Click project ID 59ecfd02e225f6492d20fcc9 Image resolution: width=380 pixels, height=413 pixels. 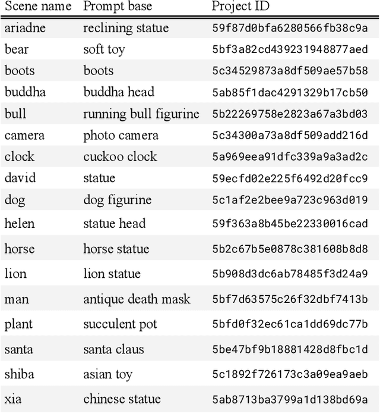(x=290, y=178)
